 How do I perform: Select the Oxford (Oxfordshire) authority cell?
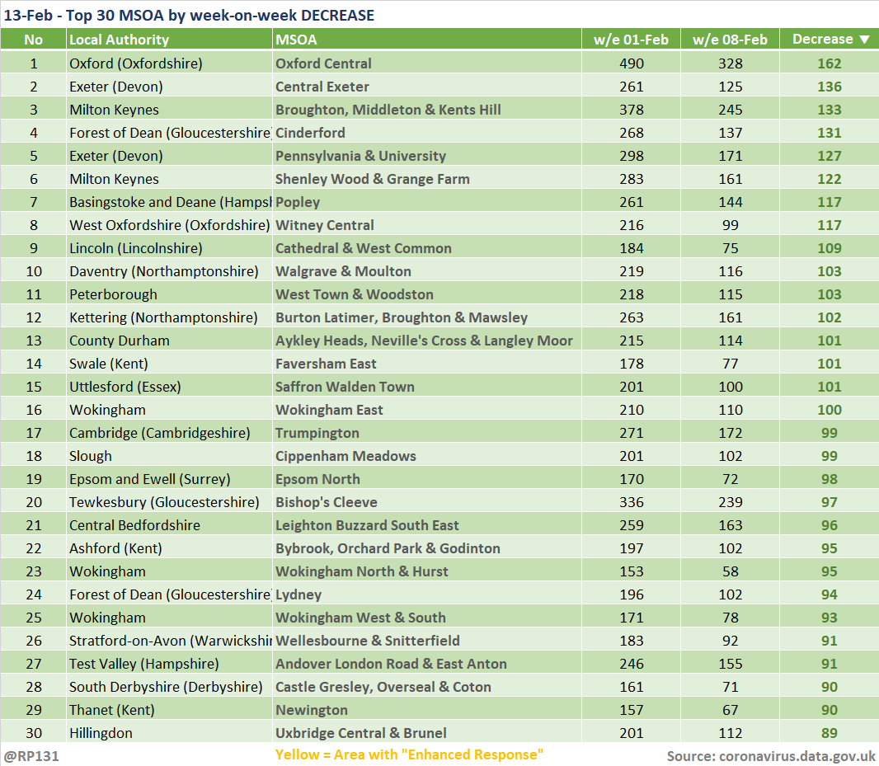[169, 63]
